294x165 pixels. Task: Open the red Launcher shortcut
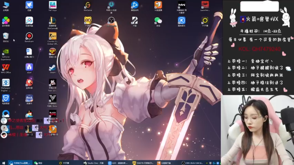(x=205, y=6)
